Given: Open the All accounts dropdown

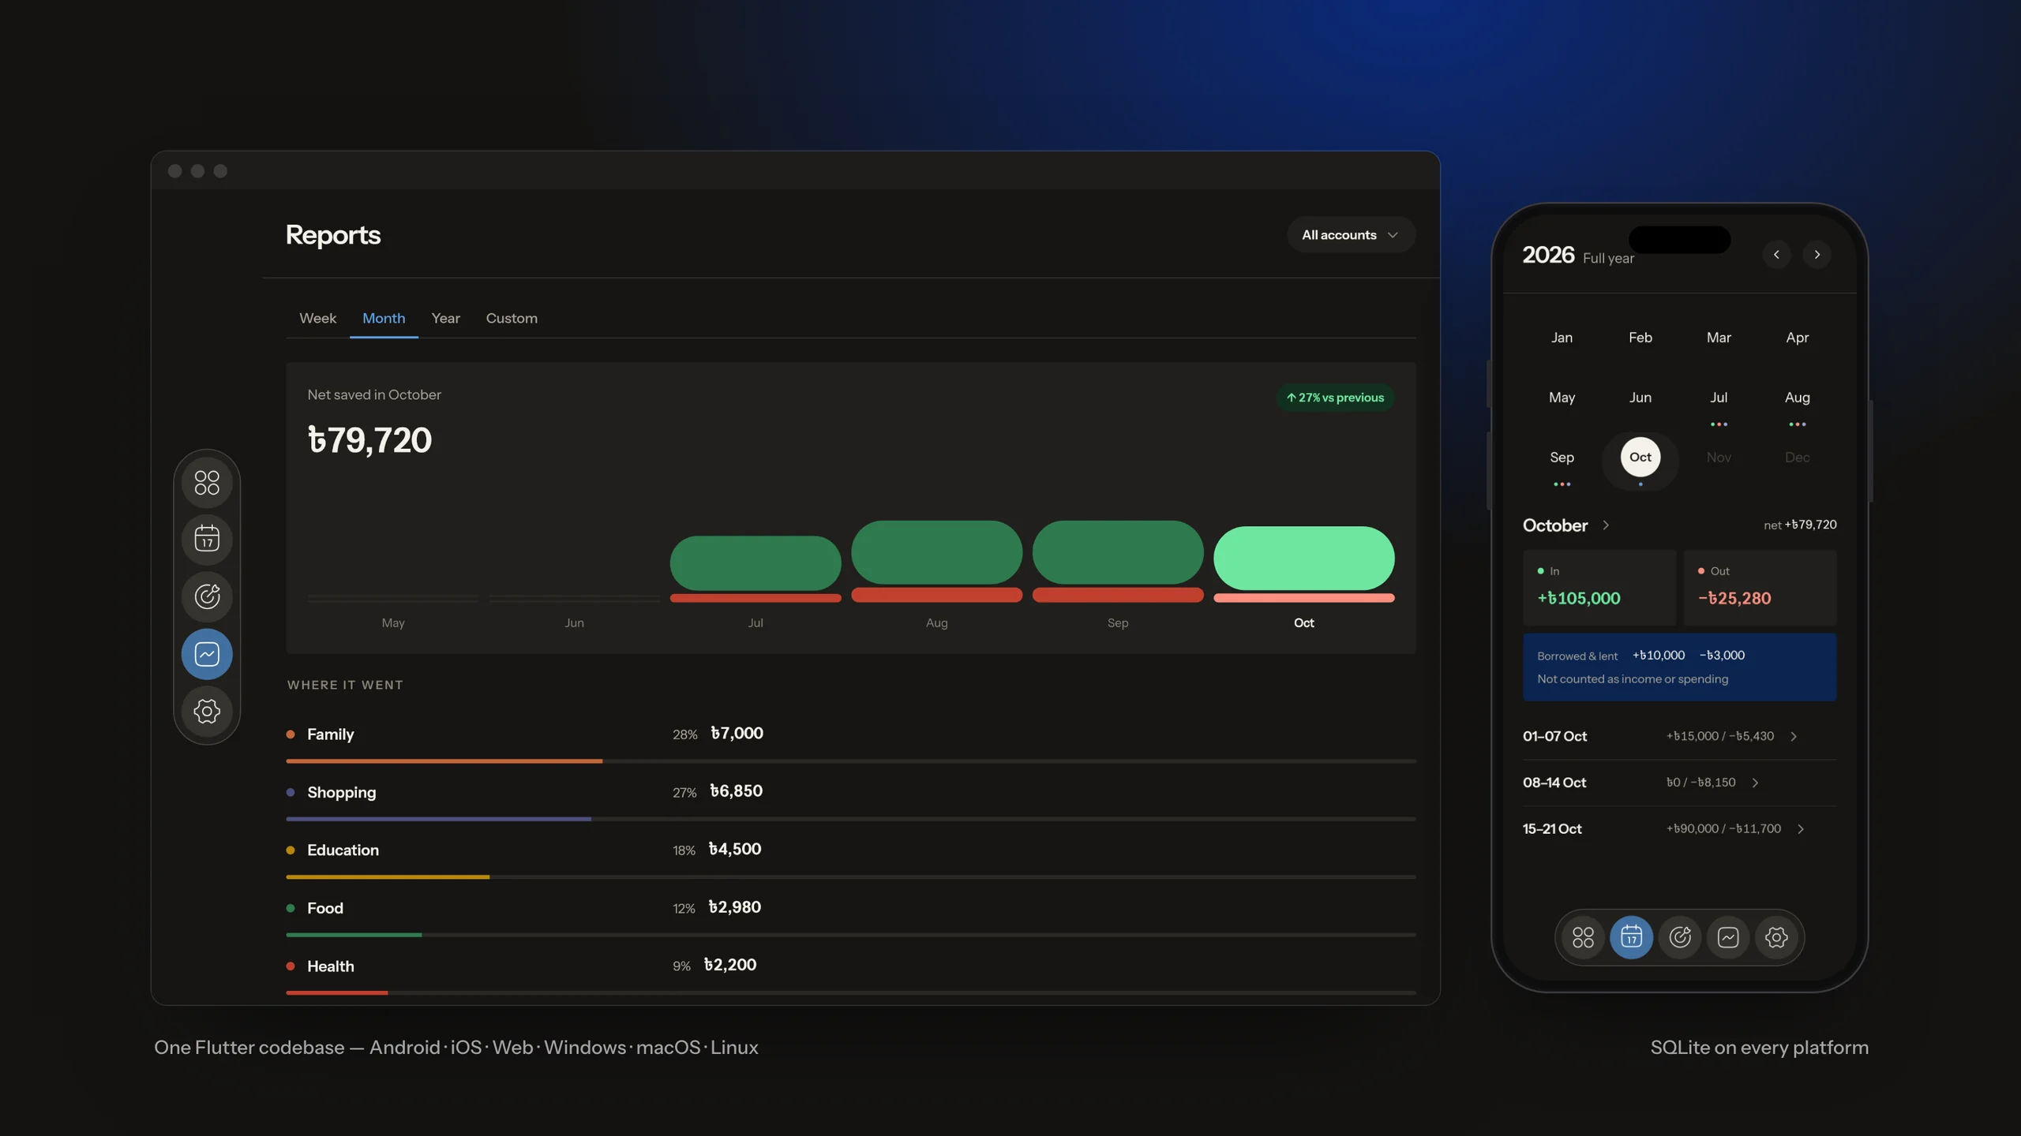Looking at the screenshot, I should (x=1351, y=235).
